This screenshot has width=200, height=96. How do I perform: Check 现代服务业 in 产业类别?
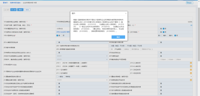coord(131,49)
